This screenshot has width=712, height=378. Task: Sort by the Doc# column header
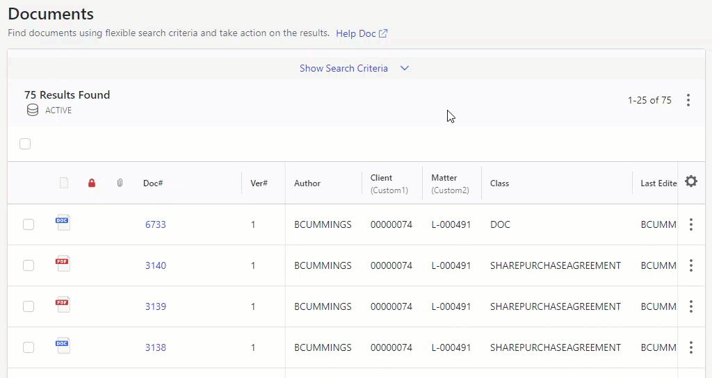[x=153, y=183]
